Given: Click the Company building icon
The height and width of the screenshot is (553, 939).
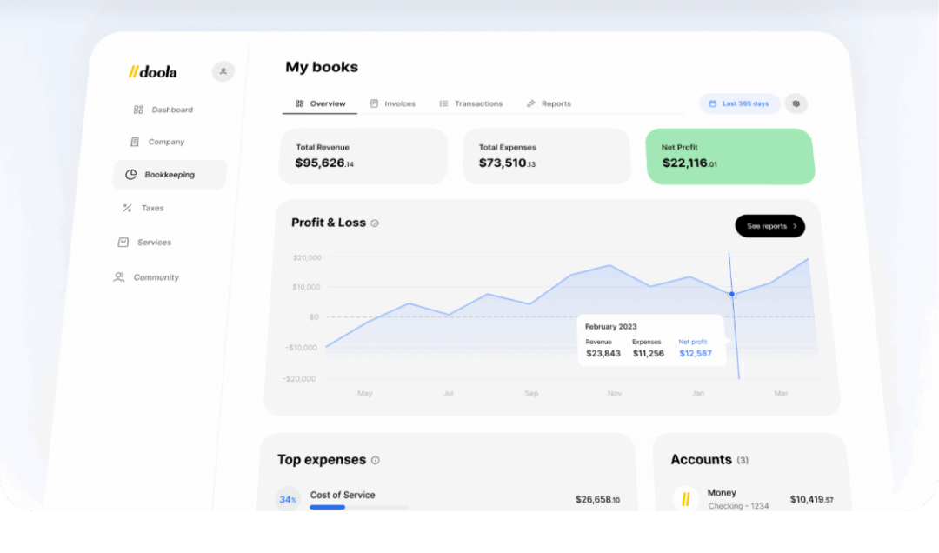Looking at the screenshot, I should (x=135, y=142).
